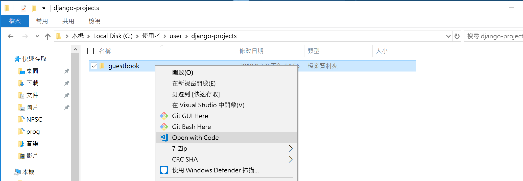Uncheck the guestbook folder checkbox
523x181 pixels.
click(94, 66)
